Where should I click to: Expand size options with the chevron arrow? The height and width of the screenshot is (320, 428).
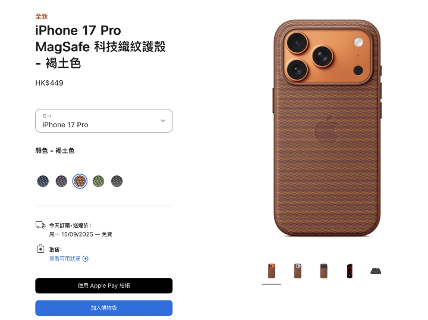(x=163, y=121)
